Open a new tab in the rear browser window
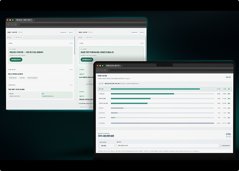Screen dimensions: 239x171 pos(34,20)
